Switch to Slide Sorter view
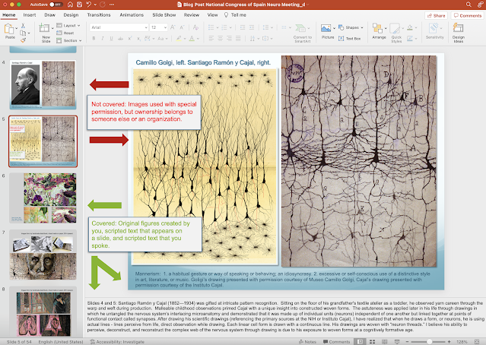Screen dimensions: 486x345 (372, 342)
